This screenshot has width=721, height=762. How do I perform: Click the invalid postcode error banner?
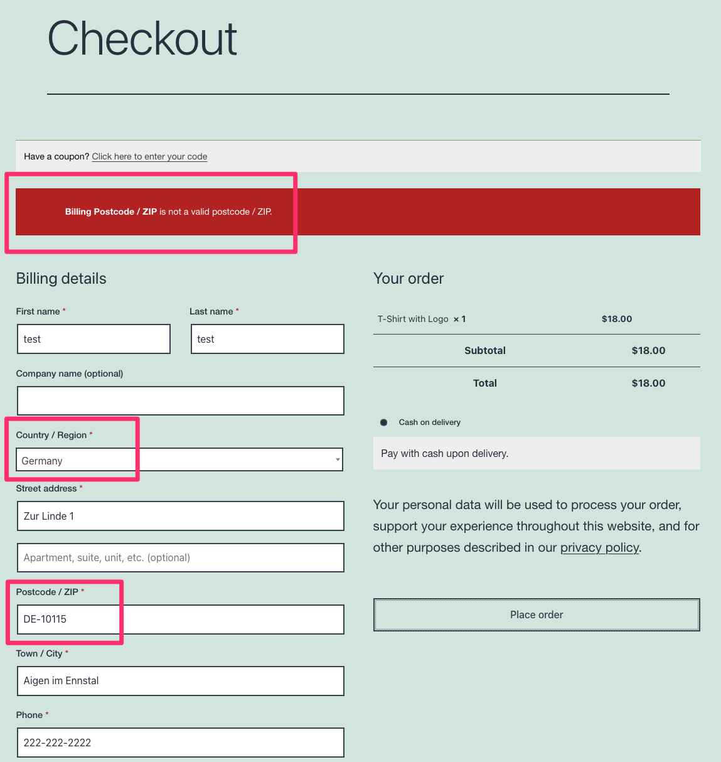[358, 212]
